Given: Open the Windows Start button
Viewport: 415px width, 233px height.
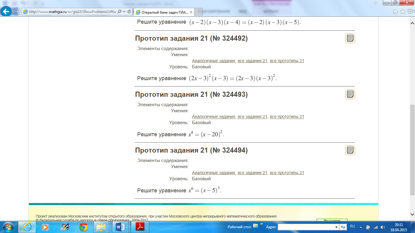Looking at the screenshot, I should pyautogui.click(x=8, y=227).
